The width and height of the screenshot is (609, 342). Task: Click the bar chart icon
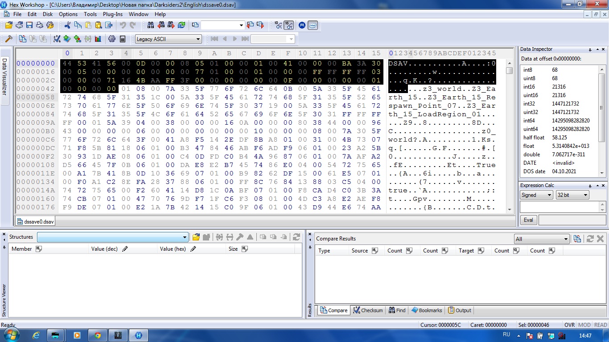(98, 39)
